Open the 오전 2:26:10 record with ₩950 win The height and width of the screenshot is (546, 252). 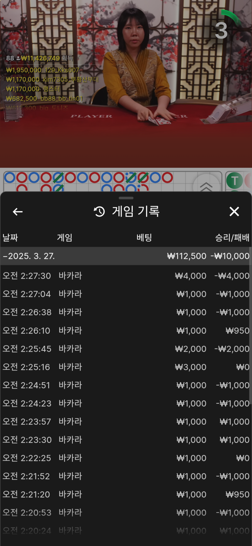click(126, 331)
